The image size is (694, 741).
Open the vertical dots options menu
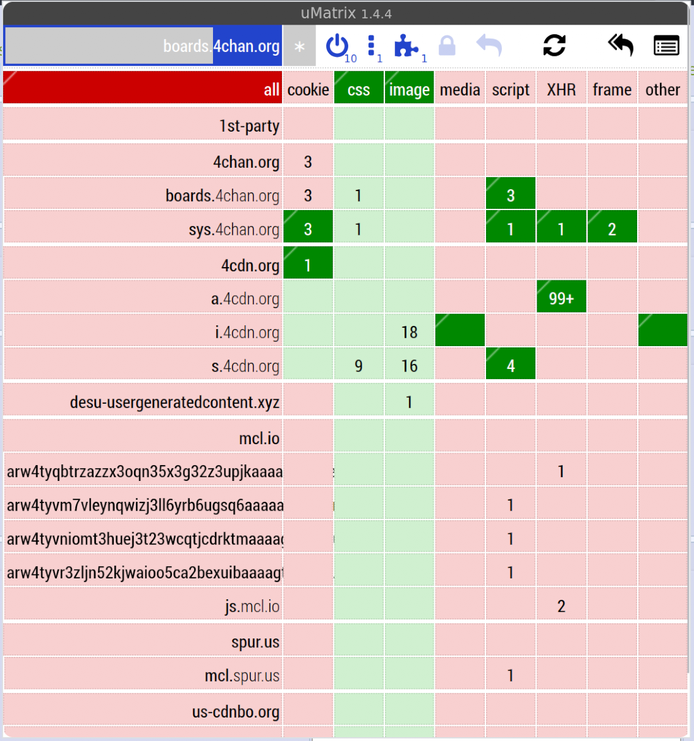tap(371, 46)
